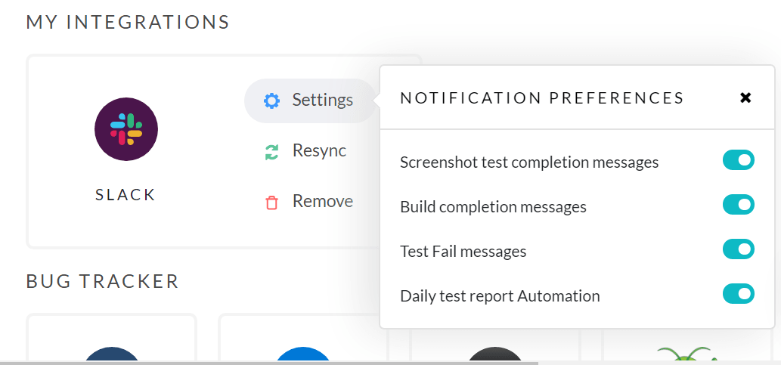Screen dimensions: 781x365
Task: Select the dark gray circular bug tracker icon
Action: pos(495,355)
